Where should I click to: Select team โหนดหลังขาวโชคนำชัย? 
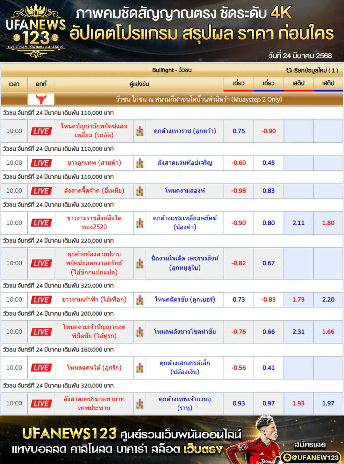point(185,332)
